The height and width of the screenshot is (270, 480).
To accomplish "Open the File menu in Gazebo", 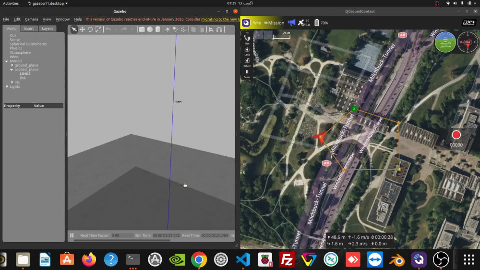I will [6, 19].
